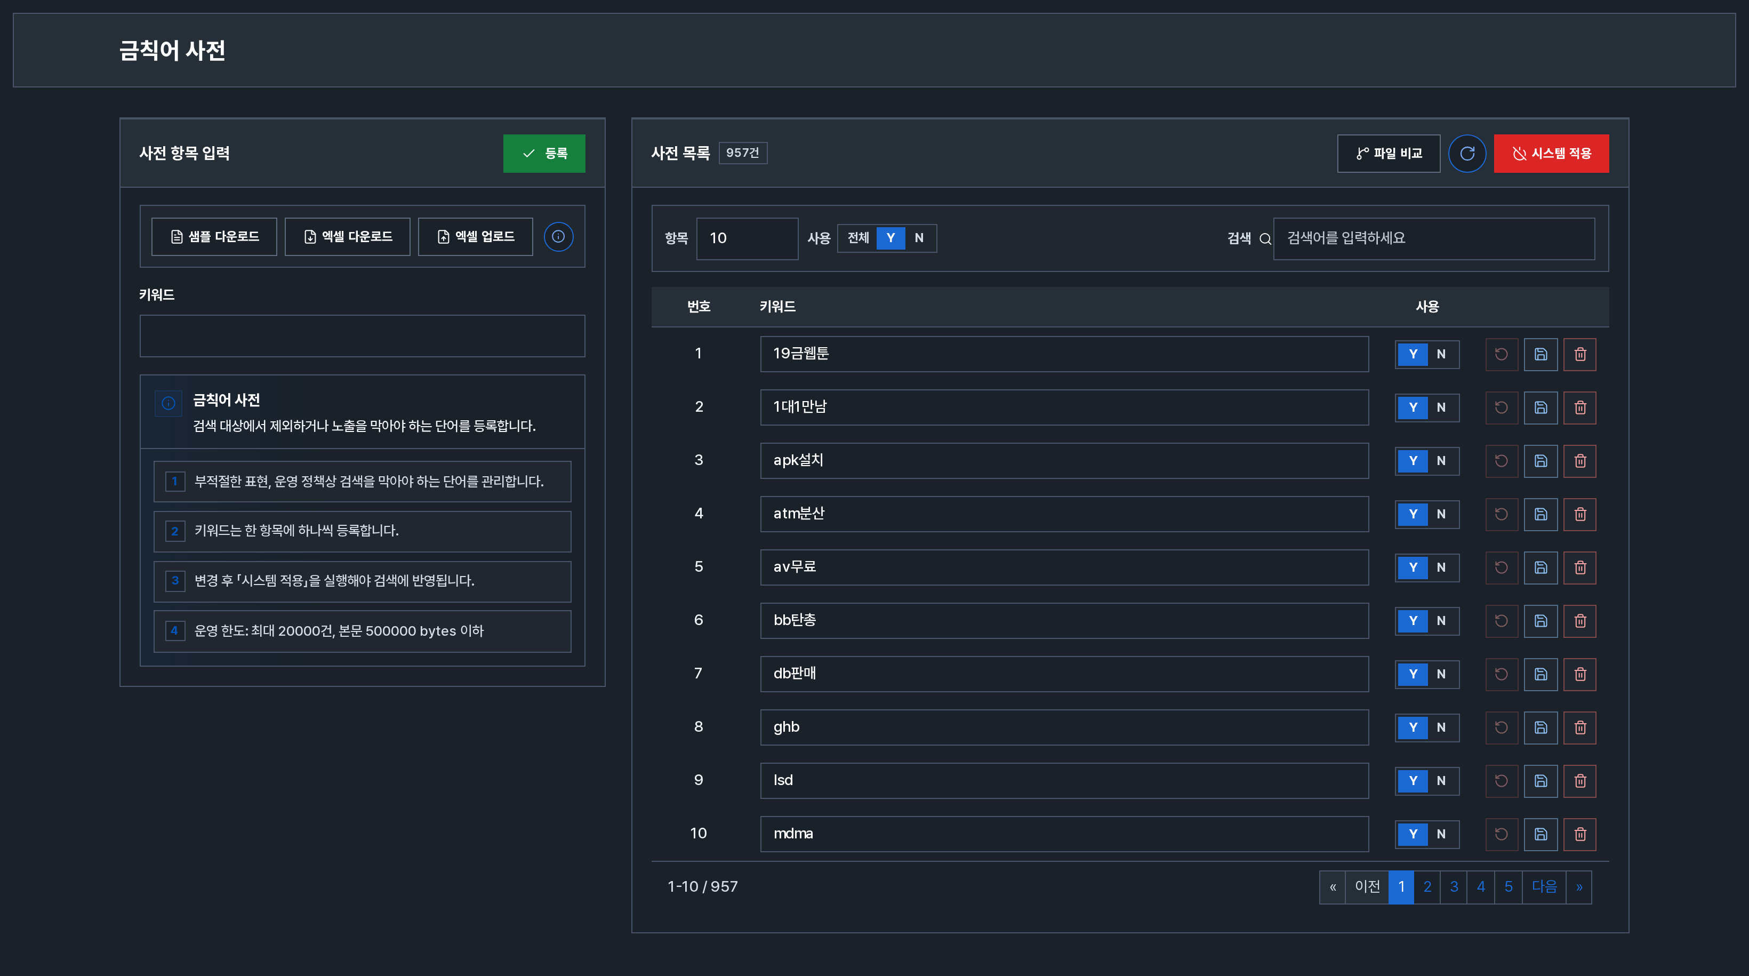Jump to last page with » button

pos(1578,886)
